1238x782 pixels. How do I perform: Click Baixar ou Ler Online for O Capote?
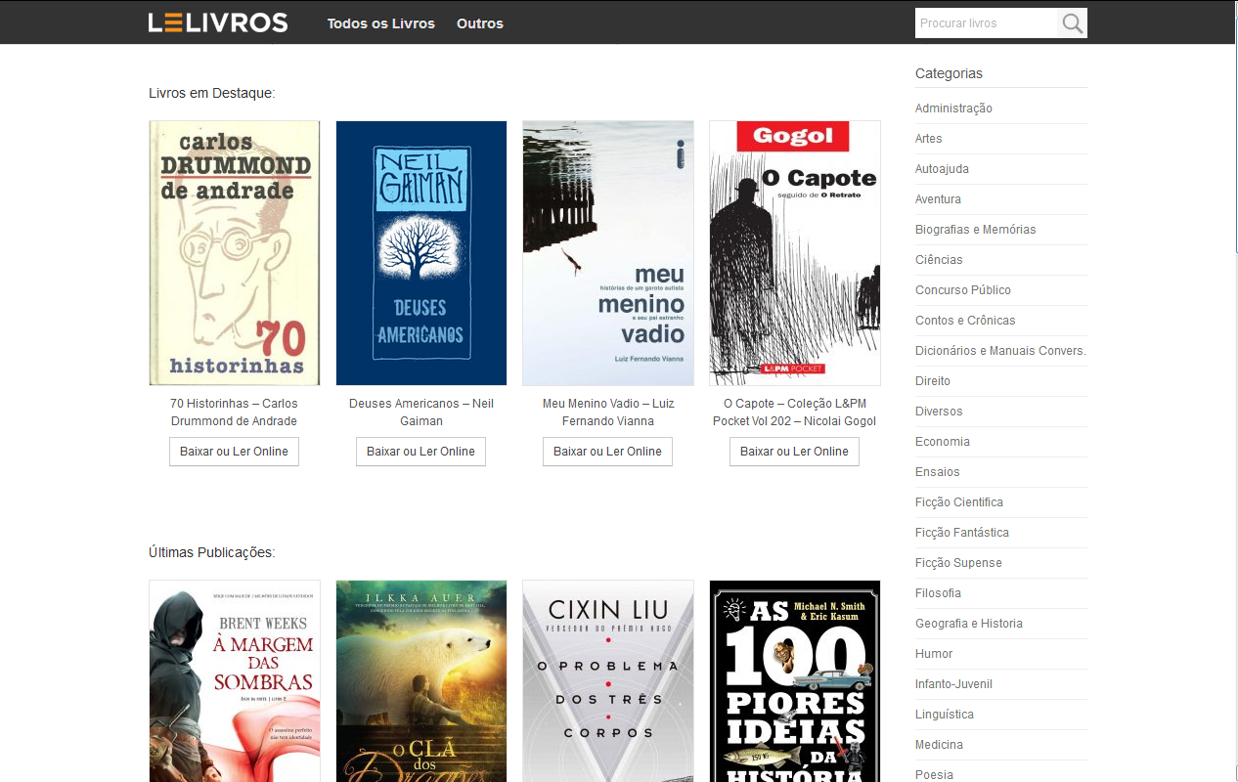(794, 451)
